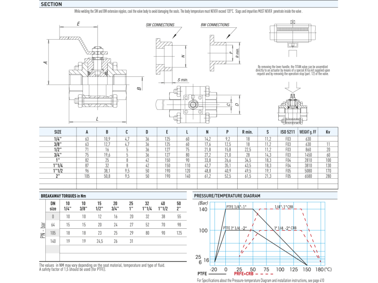The width and height of the screenshot is (378, 283).
Task: Click the ball valve cross-section drawing
Action: click(x=98, y=85)
